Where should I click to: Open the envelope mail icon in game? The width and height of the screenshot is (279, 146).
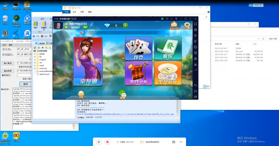point(174,25)
